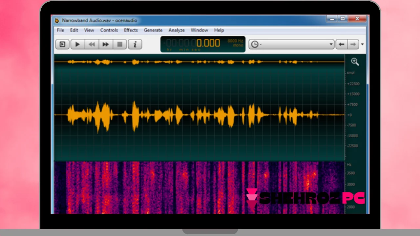Image resolution: width=420 pixels, height=236 pixels.
Task: Click the Play button
Action: [x=78, y=44]
